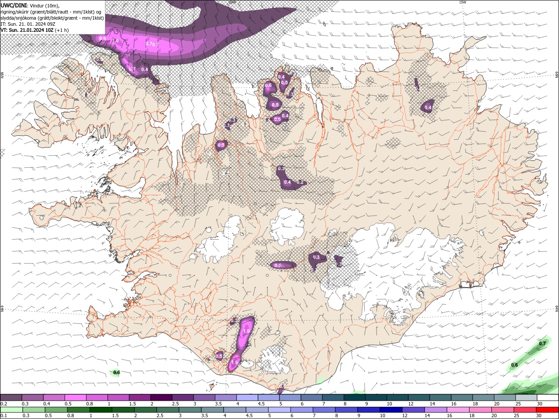Pick the lower legend swatch labeled 20
Viewport: 559px width, 419px height.
coord(503,410)
